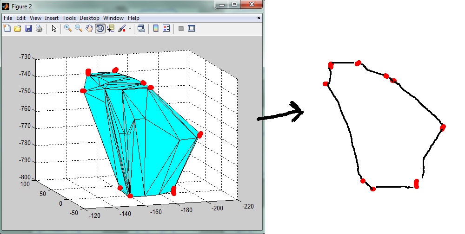Open the Brush color dropdown arrow

coord(130,29)
